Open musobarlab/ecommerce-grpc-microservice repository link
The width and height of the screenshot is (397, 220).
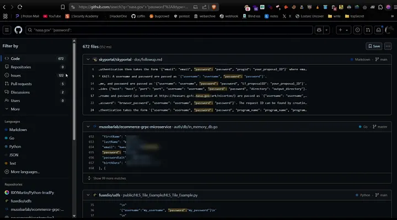pyautogui.click(x=135, y=127)
